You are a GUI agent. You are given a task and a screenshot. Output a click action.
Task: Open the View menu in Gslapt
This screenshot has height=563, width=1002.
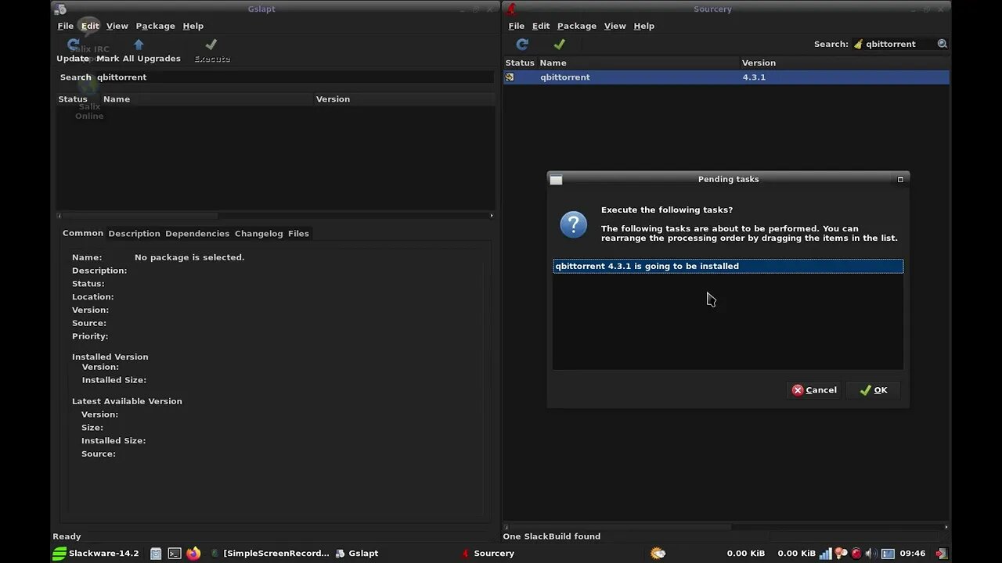[117, 26]
